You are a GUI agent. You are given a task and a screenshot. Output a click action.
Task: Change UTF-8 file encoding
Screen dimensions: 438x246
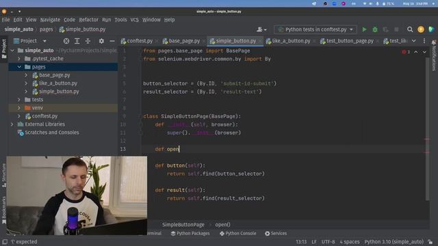[x=328, y=242]
